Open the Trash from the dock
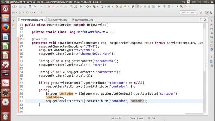The image size is (215, 121). [x=5, y=116]
